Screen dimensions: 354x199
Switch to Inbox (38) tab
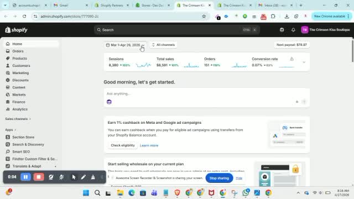click(275, 5)
